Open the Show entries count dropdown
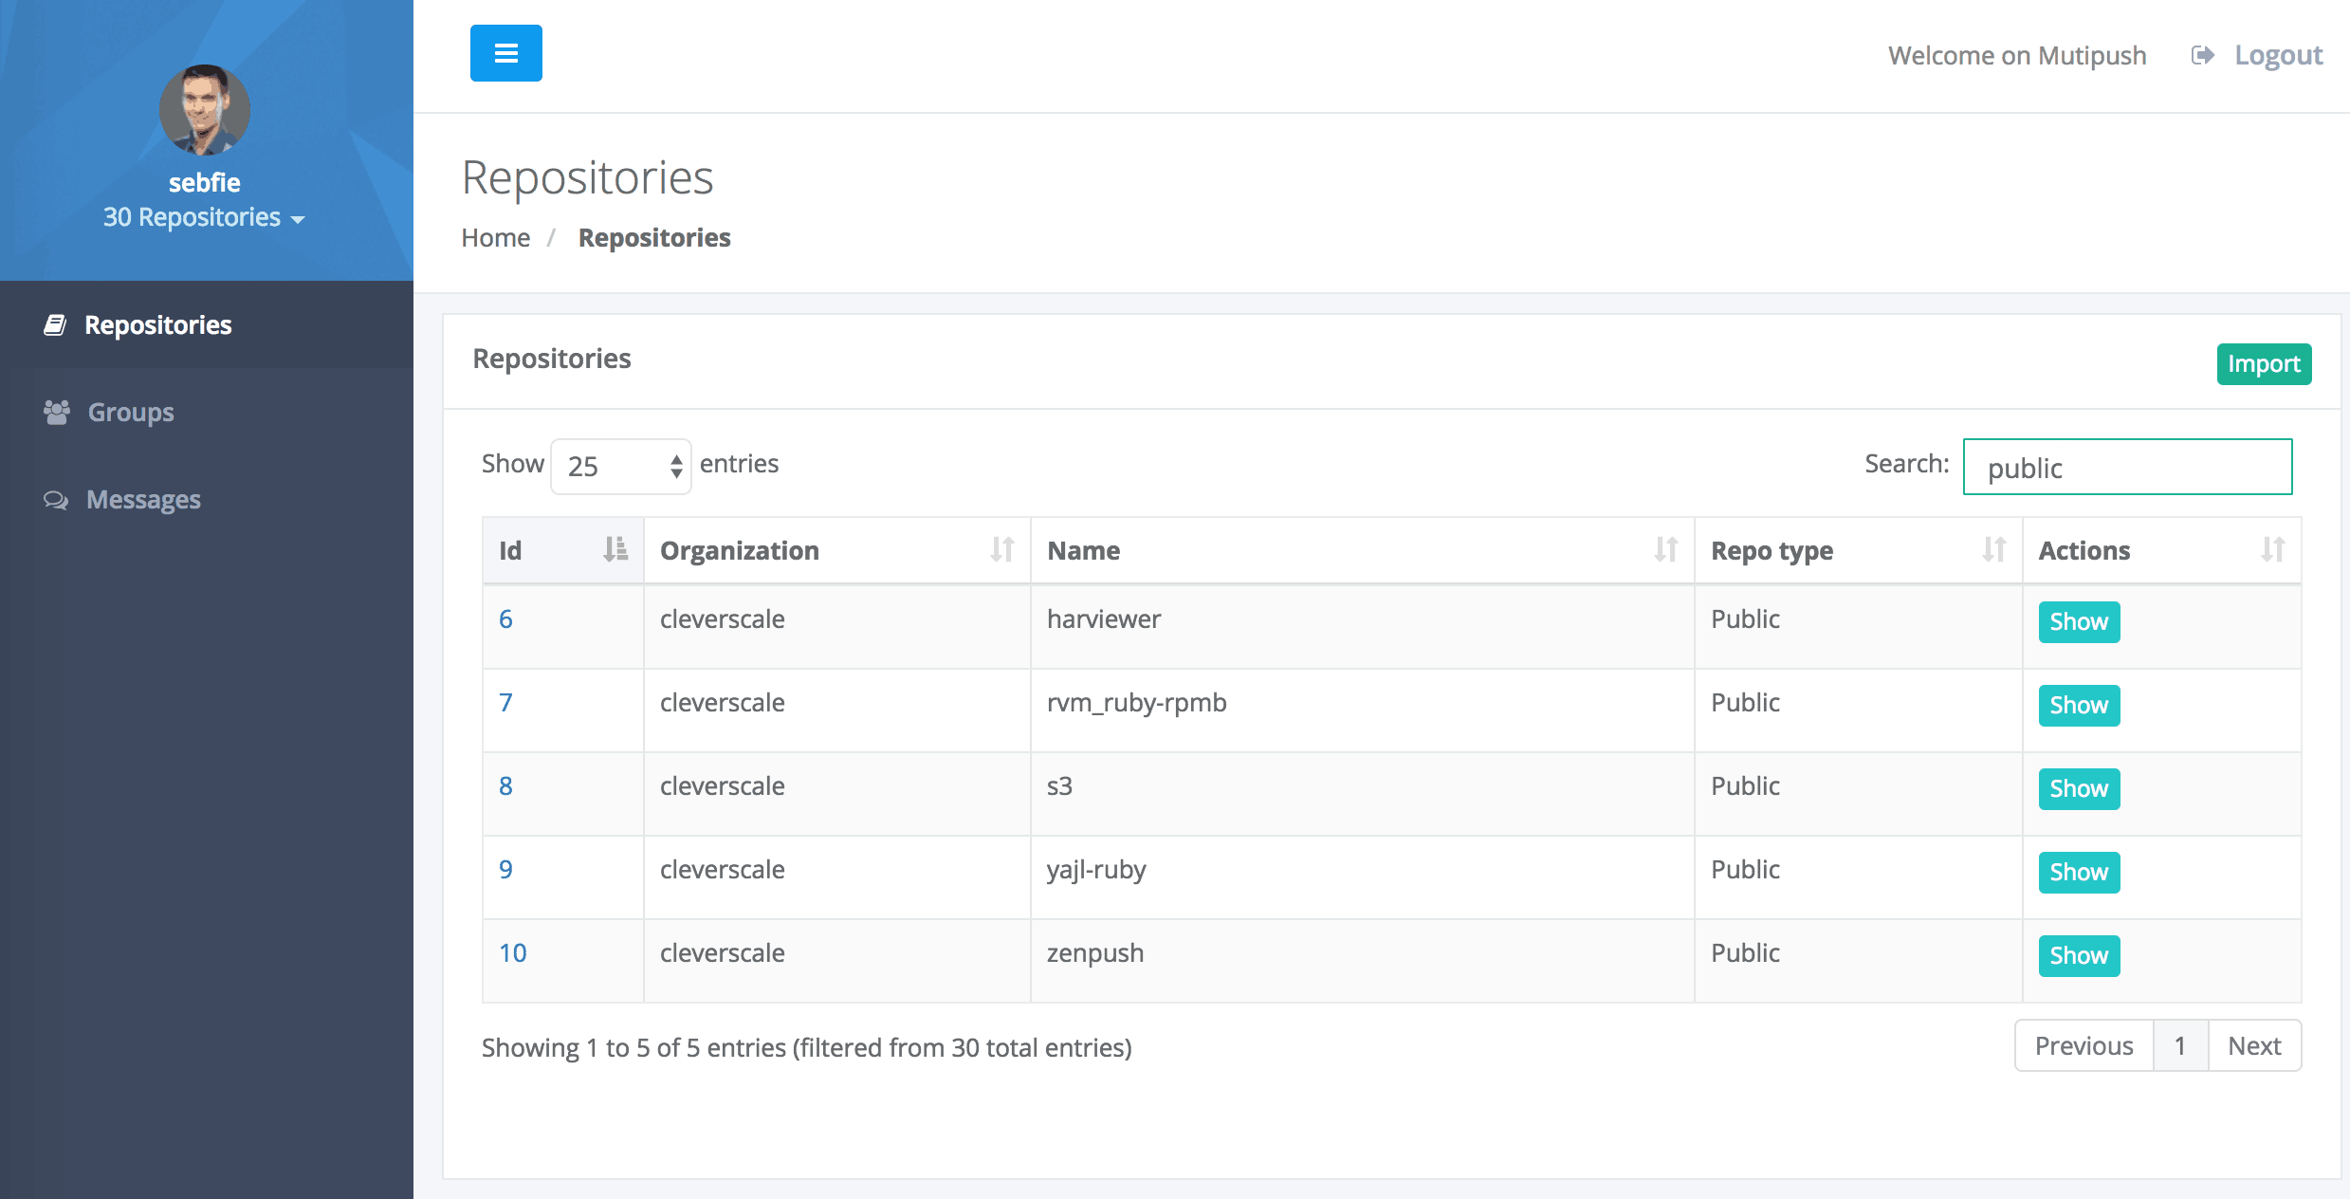The height and width of the screenshot is (1199, 2350). (x=621, y=466)
